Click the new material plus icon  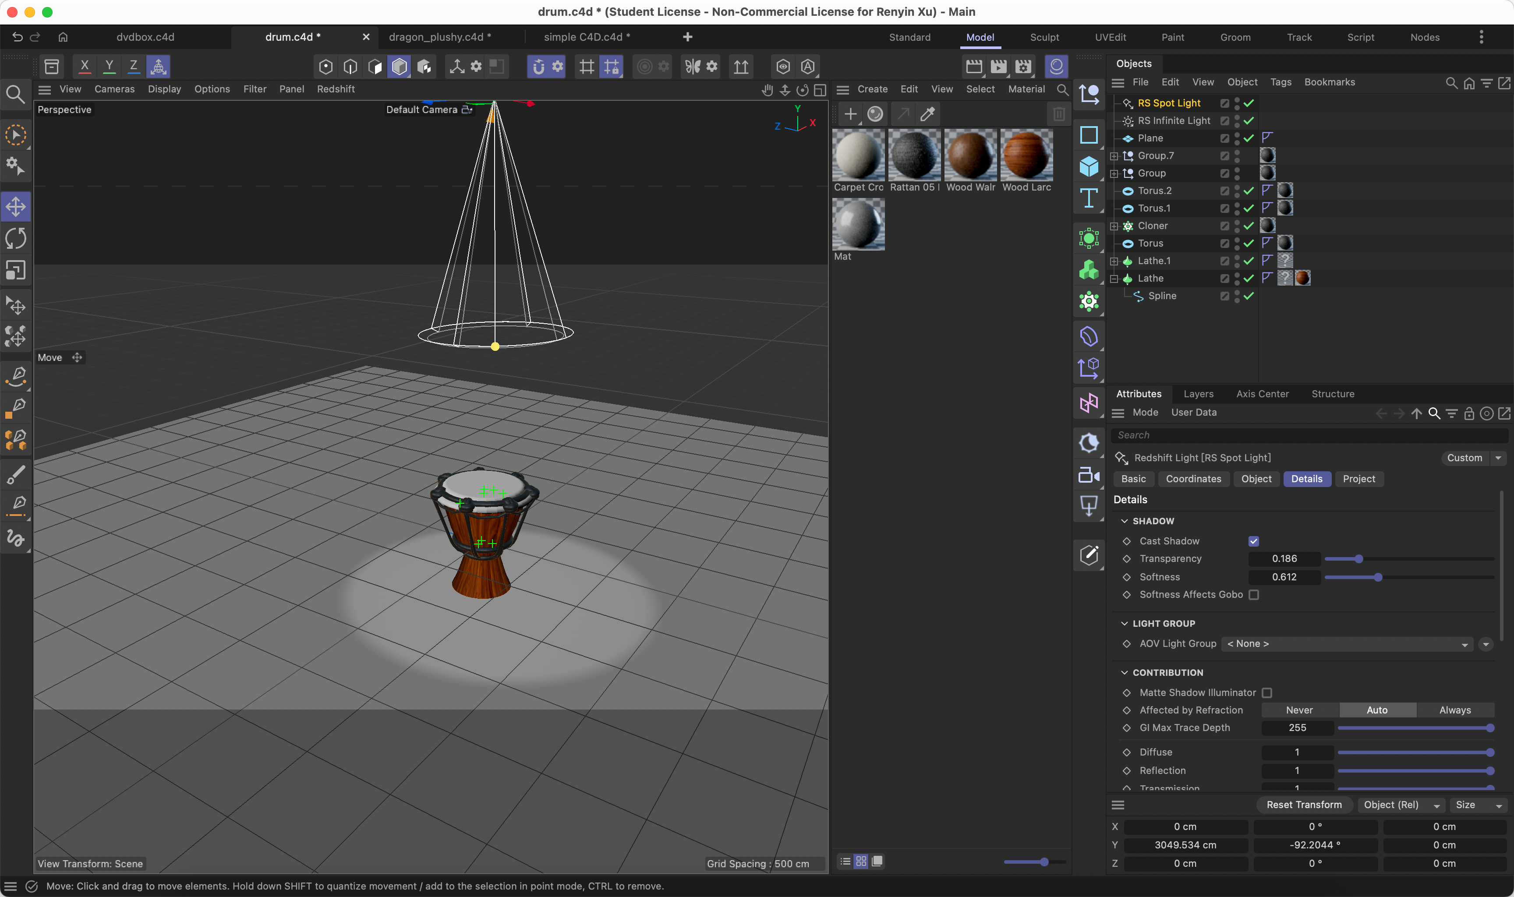pos(850,113)
